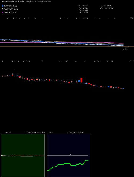Select the 'DOW ST: 0.34' label

coord(10,6)
